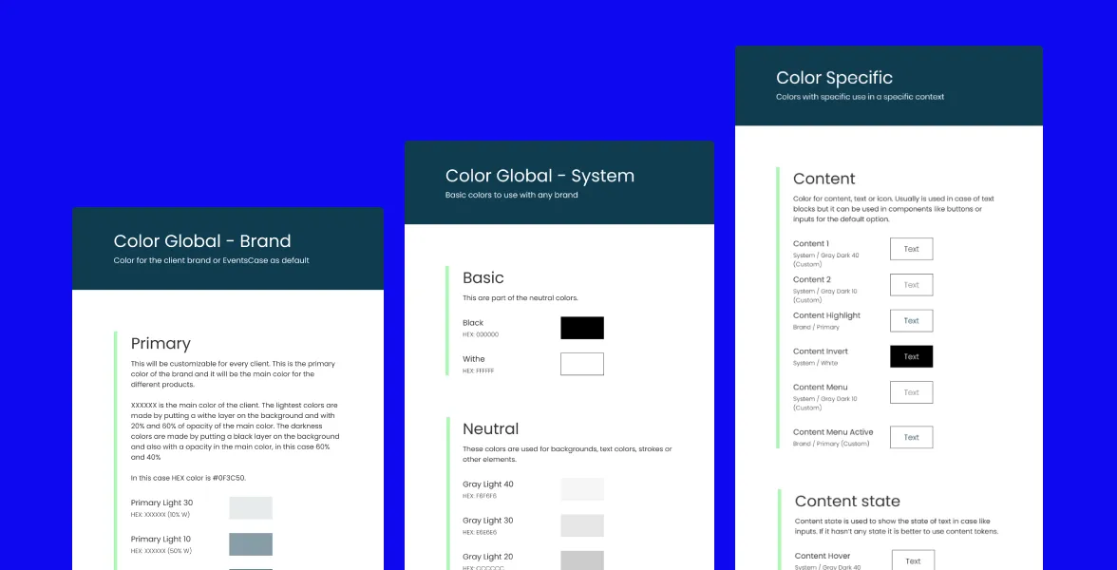Screen dimensions: 1117x570
Task: Select the Gray Light 30 swatch
Action: (582, 525)
